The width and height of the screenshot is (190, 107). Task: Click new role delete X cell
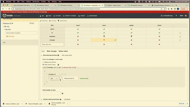click(x=159, y=44)
